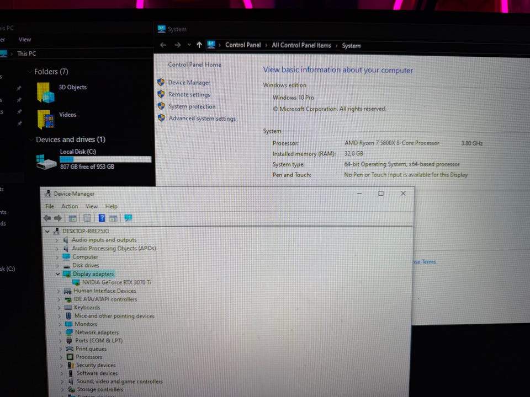Expand the Ports (COM & LPT) branch
This screenshot has height=397, width=530.
[61, 341]
